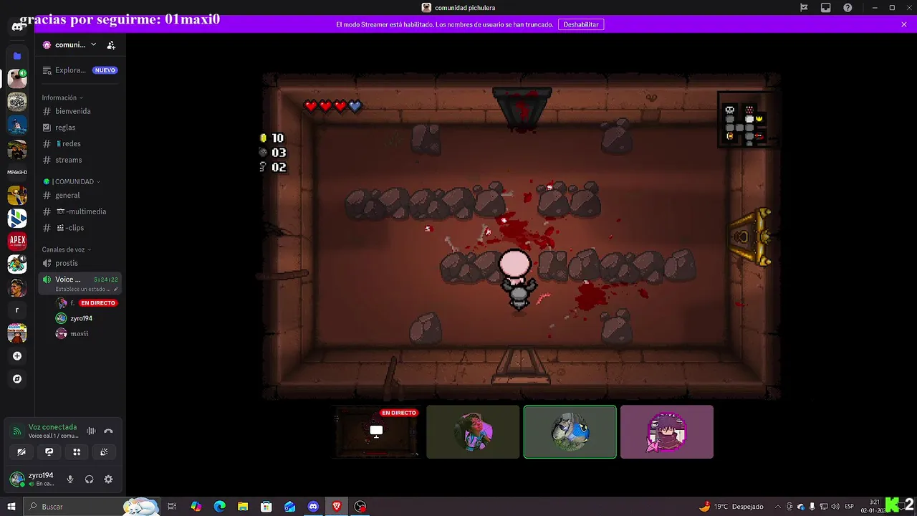This screenshot has width=917, height=516.
Task: Collapse the Información category
Action: click(62, 97)
